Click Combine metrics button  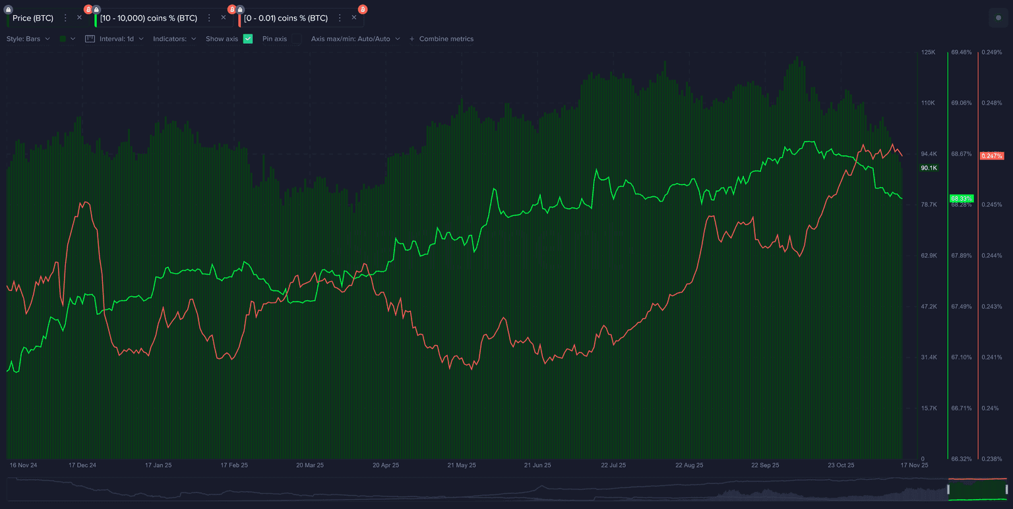tap(441, 39)
